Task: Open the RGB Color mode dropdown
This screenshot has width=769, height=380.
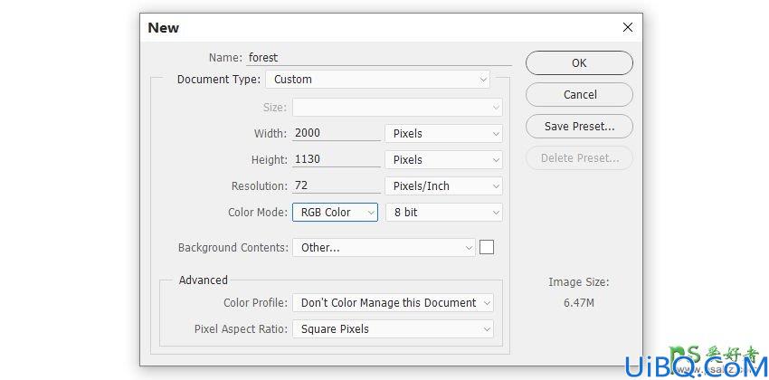Action: (335, 213)
